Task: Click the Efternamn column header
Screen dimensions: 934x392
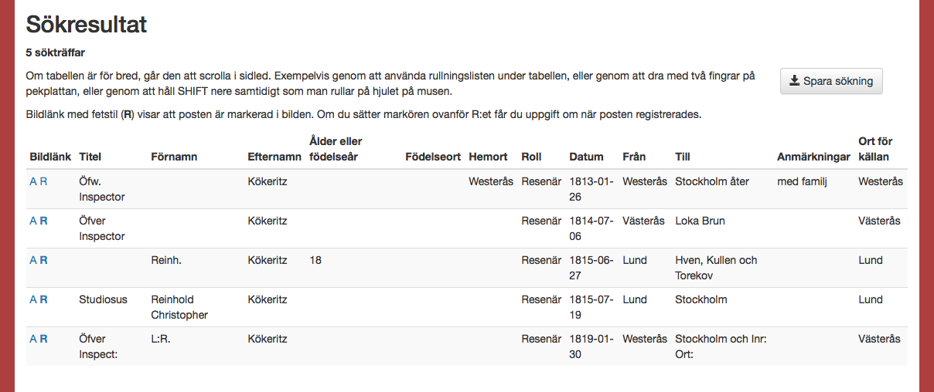Action: point(274,157)
